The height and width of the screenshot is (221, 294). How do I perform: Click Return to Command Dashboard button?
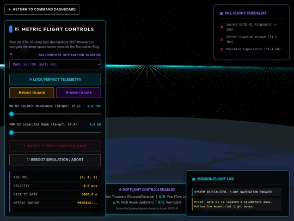pos(42,10)
